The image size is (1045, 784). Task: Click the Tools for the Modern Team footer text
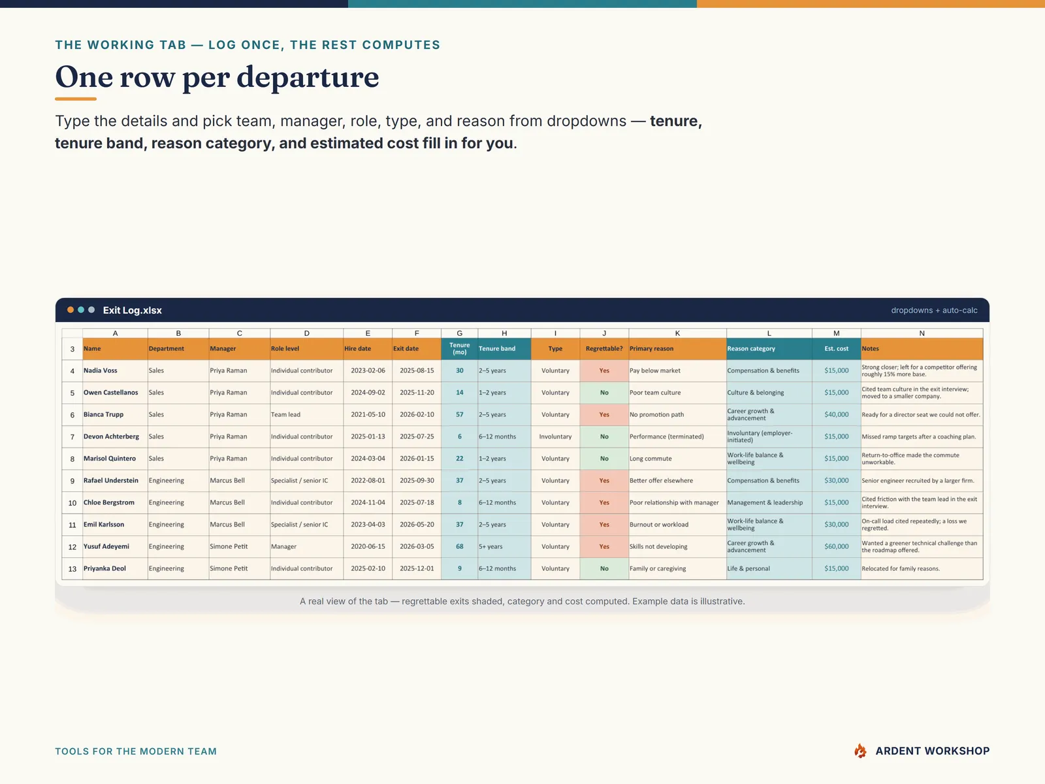coord(136,751)
